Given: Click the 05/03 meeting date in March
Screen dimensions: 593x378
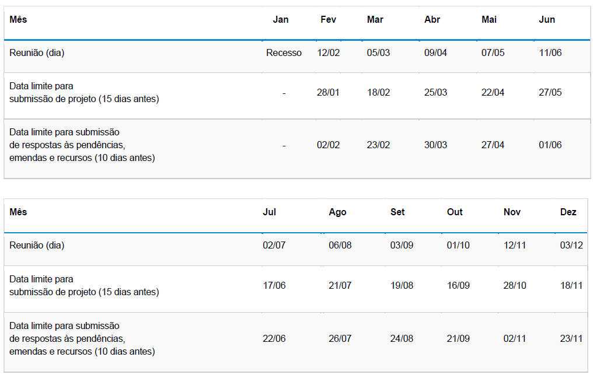Looking at the screenshot, I should (x=378, y=53).
